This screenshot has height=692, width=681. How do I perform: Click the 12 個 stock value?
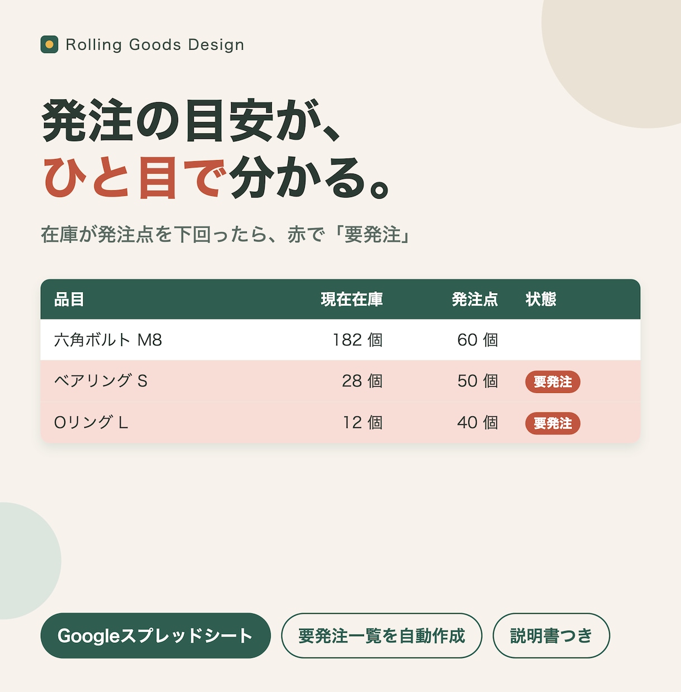[363, 422]
